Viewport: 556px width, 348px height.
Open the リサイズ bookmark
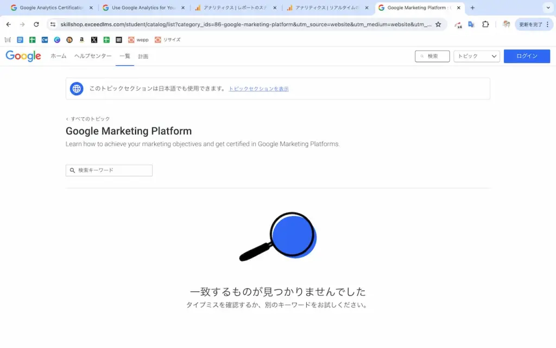click(x=167, y=40)
